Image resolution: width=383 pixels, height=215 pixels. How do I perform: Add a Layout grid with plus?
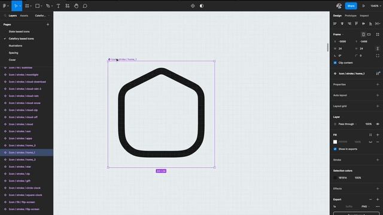coord(378,106)
